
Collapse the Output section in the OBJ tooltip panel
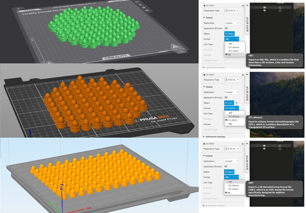[x=208, y=18]
